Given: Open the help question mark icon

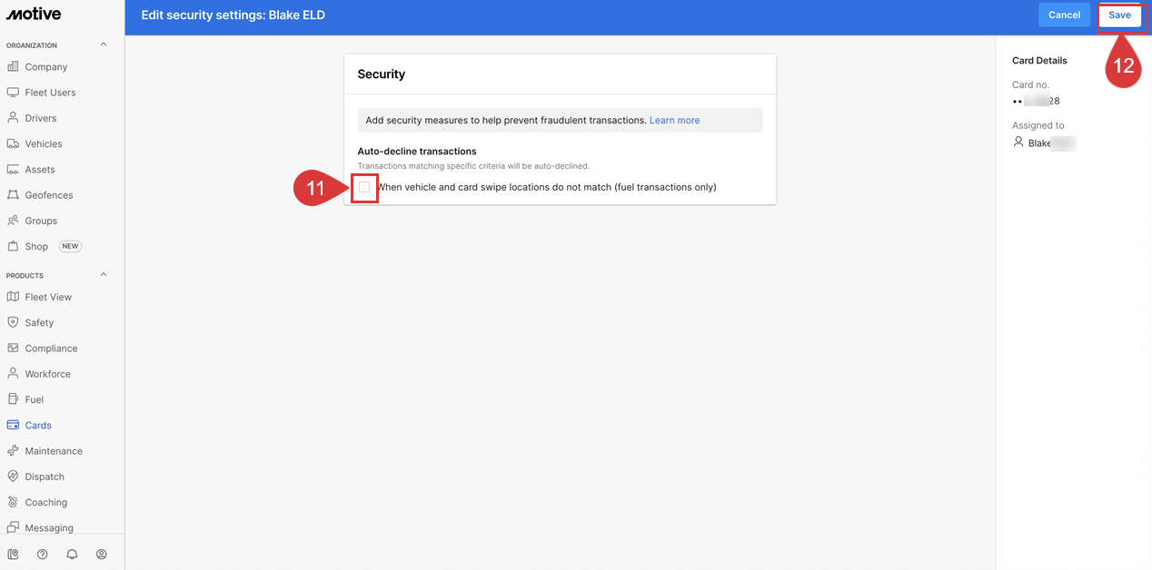Looking at the screenshot, I should (42, 555).
